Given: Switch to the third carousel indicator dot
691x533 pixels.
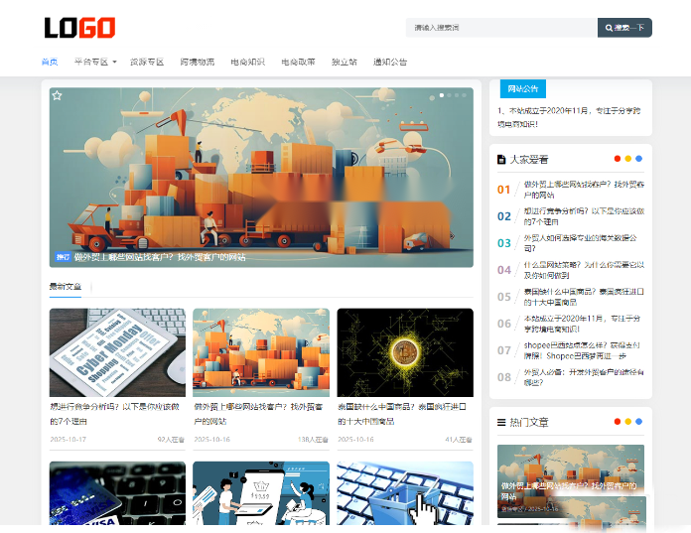Looking at the screenshot, I should coord(457,95).
